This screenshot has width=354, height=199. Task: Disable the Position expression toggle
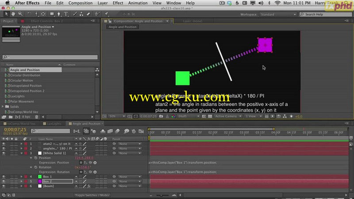(x=81, y=163)
